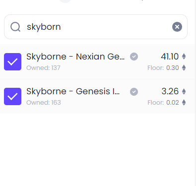Focus the search field containing 'skyborn'
196x186 pixels.
click(x=96, y=27)
